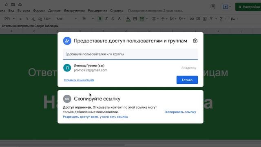Open sharing settings gear in dialog
The height and width of the screenshot is (147, 261).
[195, 41]
